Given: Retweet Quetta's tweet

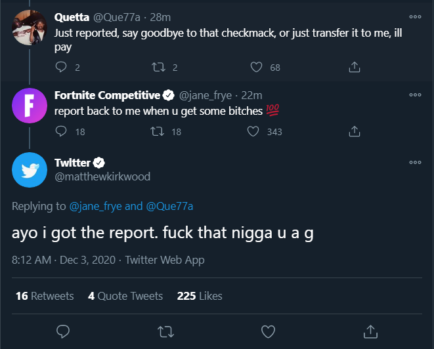Looking at the screenshot, I should (158, 67).
